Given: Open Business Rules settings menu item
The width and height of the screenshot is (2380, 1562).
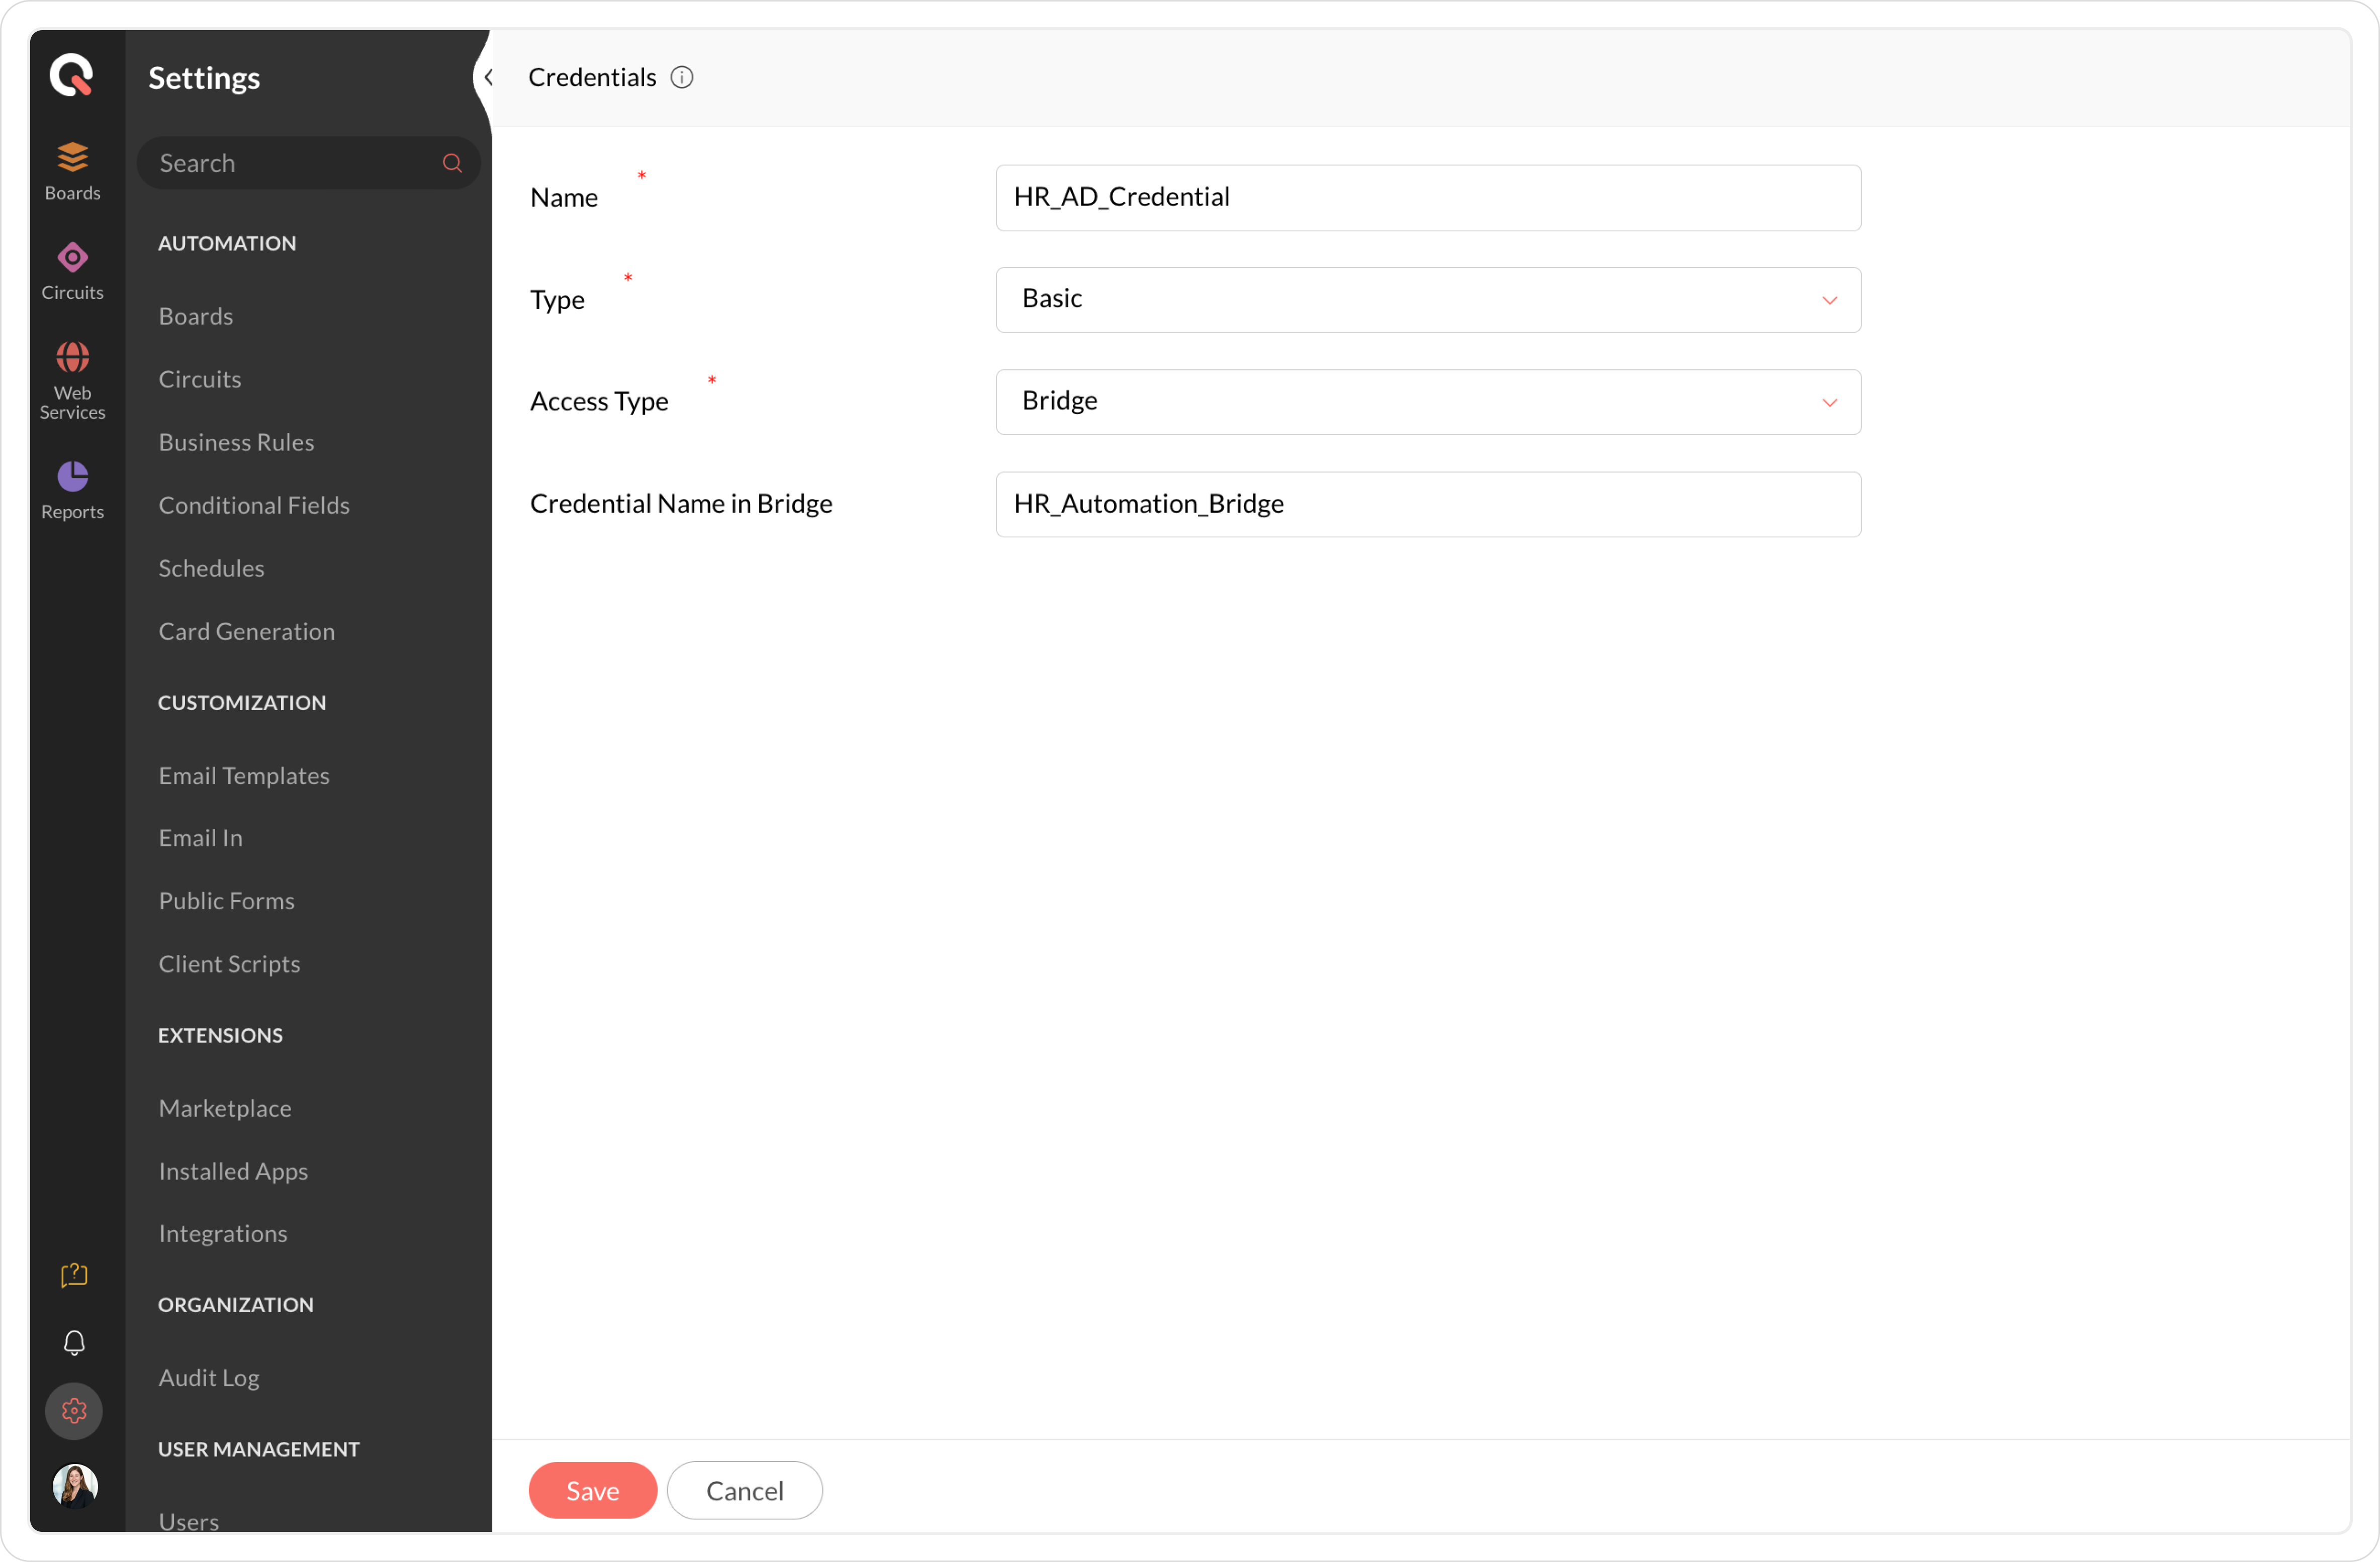Looking at the screenshot, I should coord(236,442).
